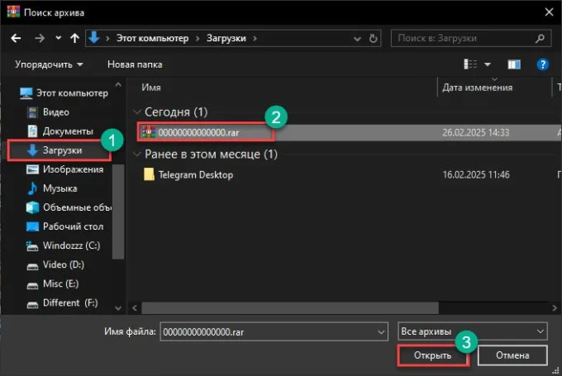Click the horizontal scrollbar in file list
Image resolution: width=562 pixels, height=376 pixels.
coord(290,308)
